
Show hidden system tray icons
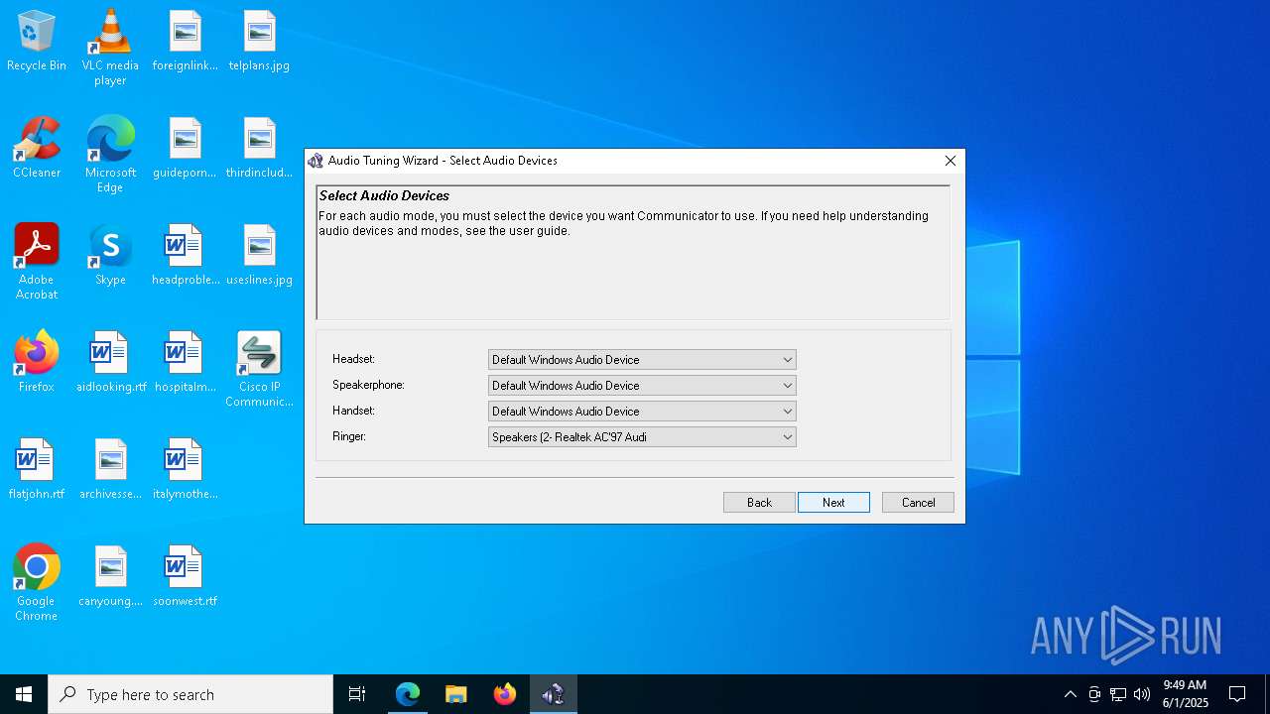1070,694
